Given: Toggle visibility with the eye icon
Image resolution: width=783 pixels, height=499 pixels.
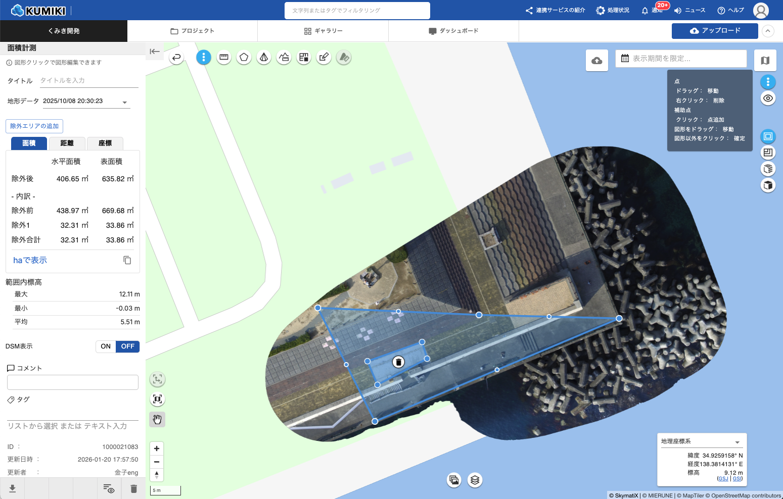Looking at the screenshot, I should (x=768, y=98).
